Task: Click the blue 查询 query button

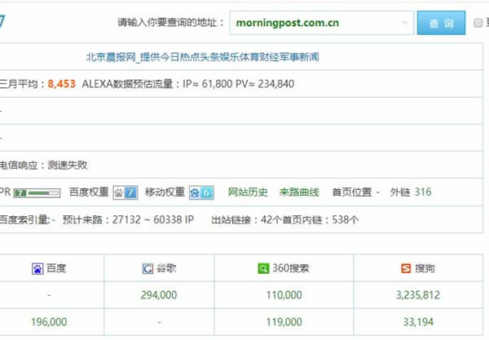Action: click(441, 23)
